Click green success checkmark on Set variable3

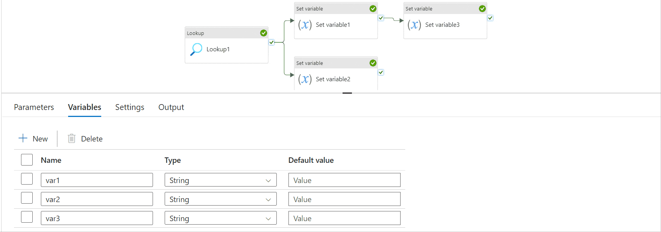pos(482,9)
